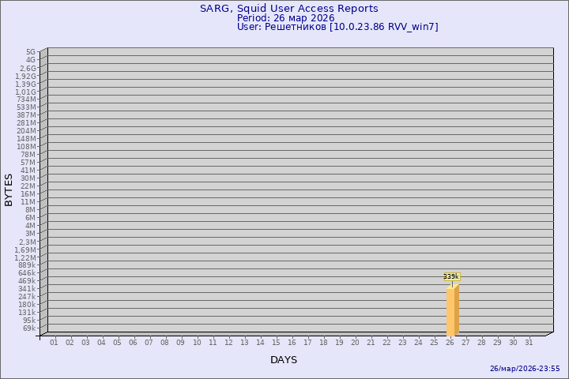
Task: Click the 1,01G label on the Y axis
Action: pos(25,92)
